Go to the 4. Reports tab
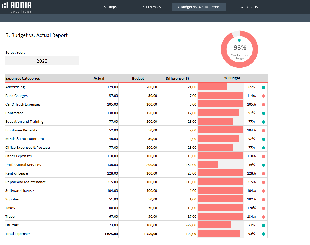This screenshot has width=310, height=245. click(249, 7)
